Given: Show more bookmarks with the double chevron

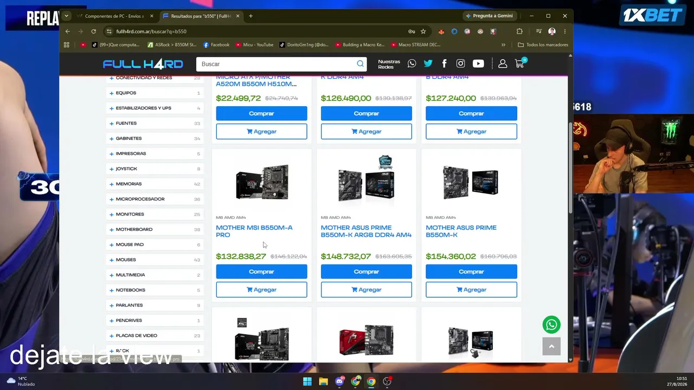Looking at the screenshot, I should (503, 45).
